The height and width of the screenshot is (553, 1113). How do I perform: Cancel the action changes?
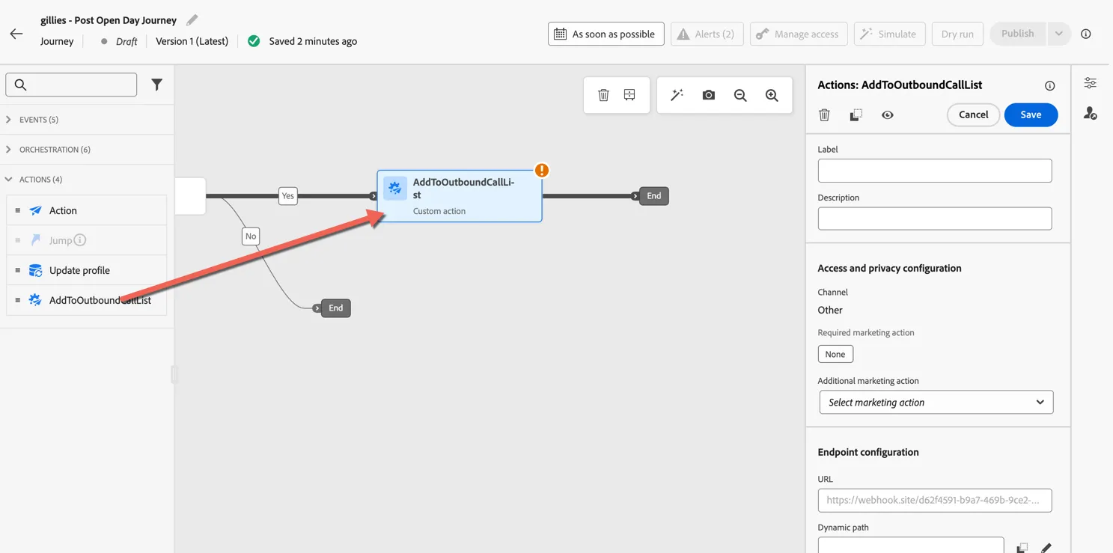pos(973,114)
